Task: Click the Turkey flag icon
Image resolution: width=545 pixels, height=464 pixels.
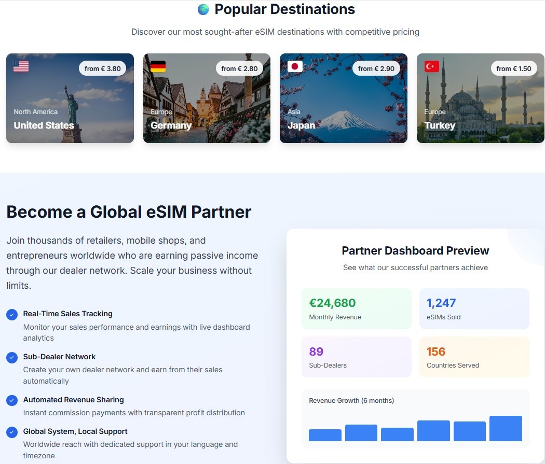Action: pyautogui.click(x=432, y=66)
